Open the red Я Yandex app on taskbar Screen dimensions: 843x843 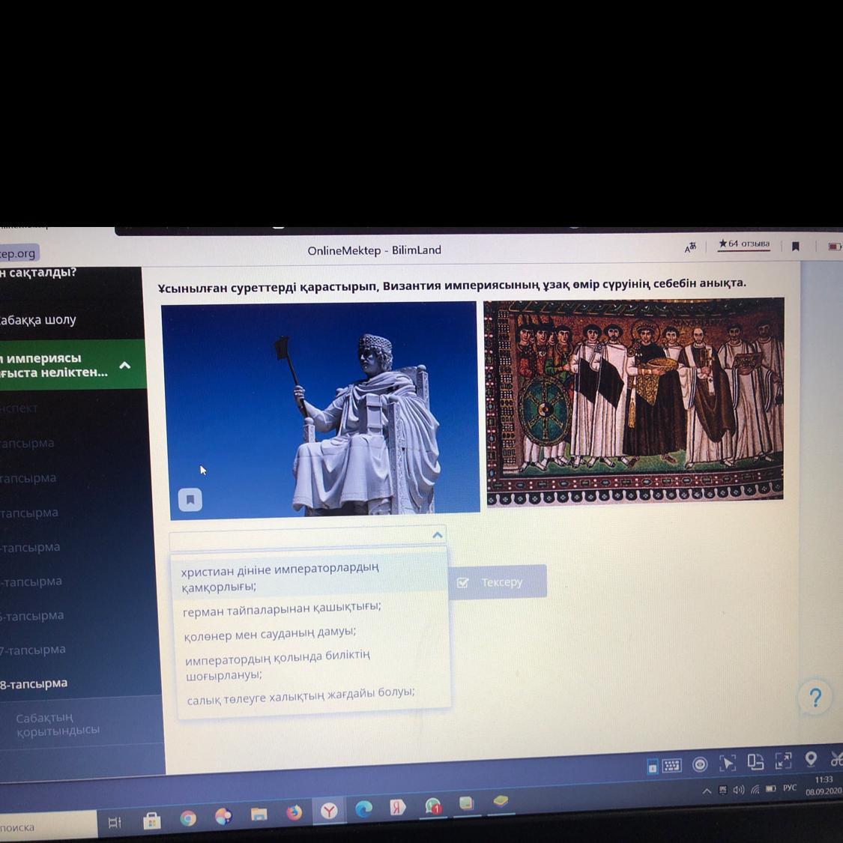tap(399, 807)
